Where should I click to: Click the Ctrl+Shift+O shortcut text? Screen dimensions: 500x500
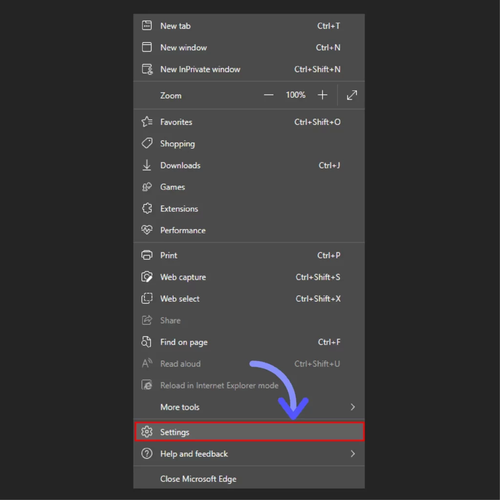click(317, 122)
